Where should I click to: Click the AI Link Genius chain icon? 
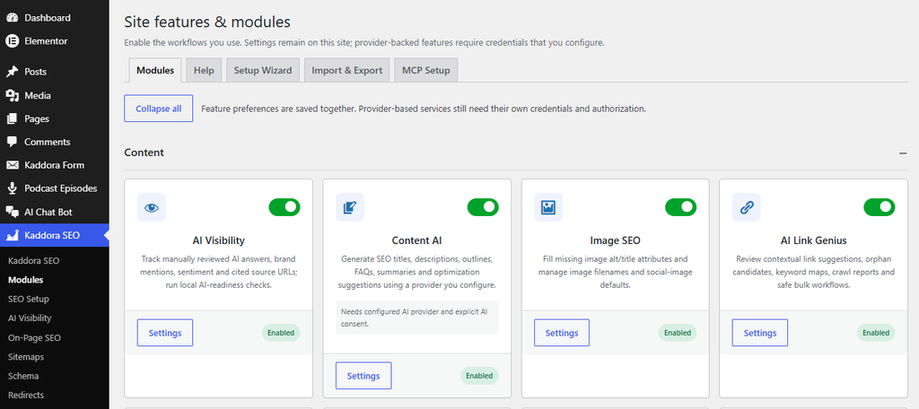pyautogui.click(x=746, y=207)
